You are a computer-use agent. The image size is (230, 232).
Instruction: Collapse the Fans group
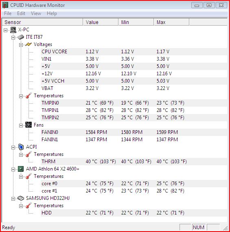pos(21,125)
